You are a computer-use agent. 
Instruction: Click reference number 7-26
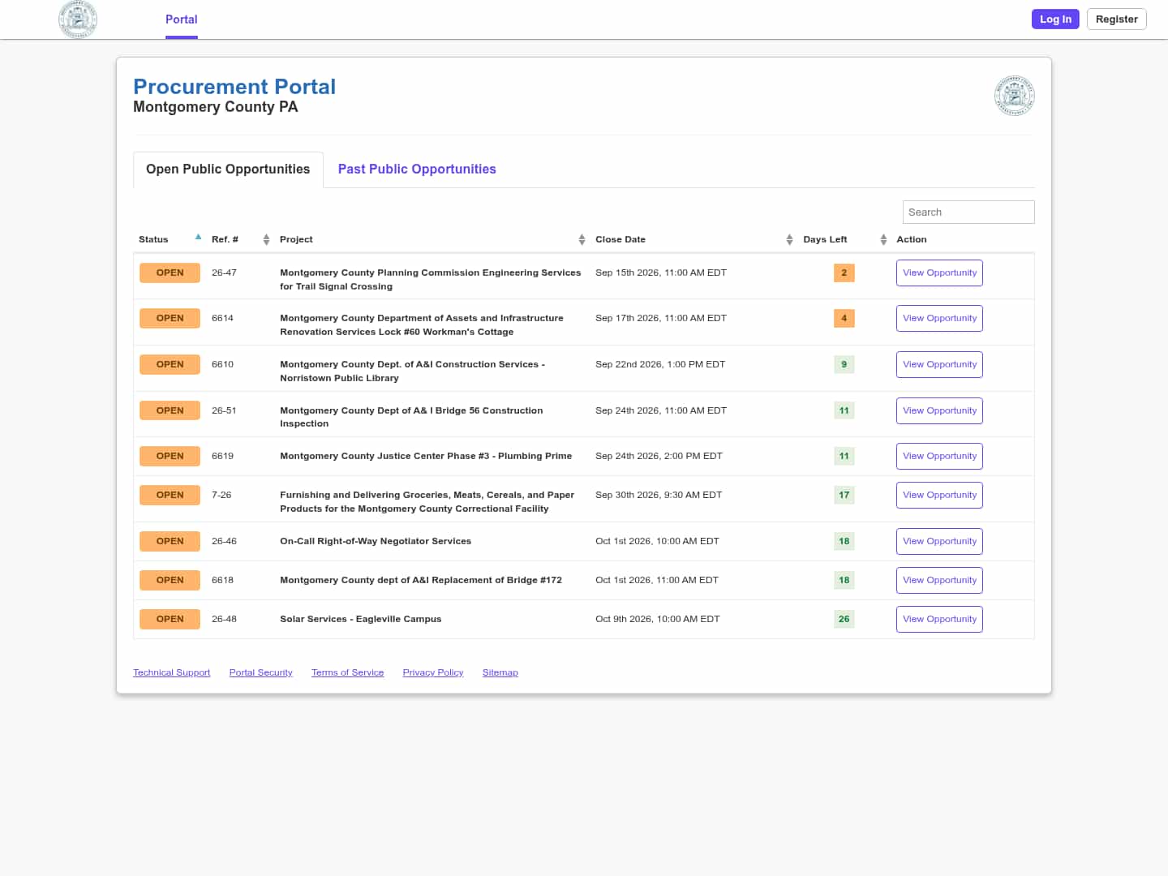221,496
